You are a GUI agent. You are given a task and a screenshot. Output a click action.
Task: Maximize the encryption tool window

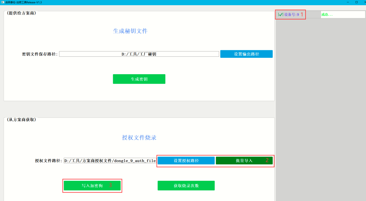356,2
